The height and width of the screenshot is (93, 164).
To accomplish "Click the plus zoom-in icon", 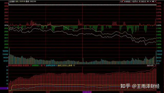I will (148, 2).
